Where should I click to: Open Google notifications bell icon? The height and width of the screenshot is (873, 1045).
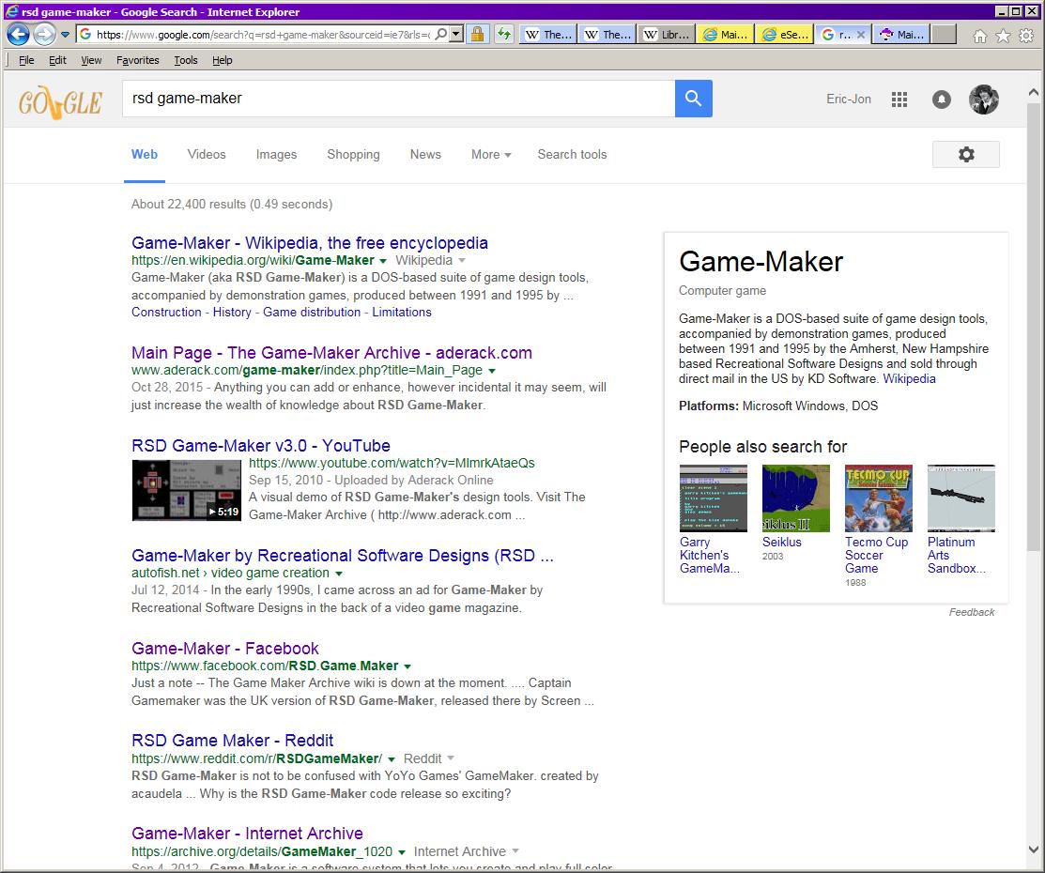point(941,100)
